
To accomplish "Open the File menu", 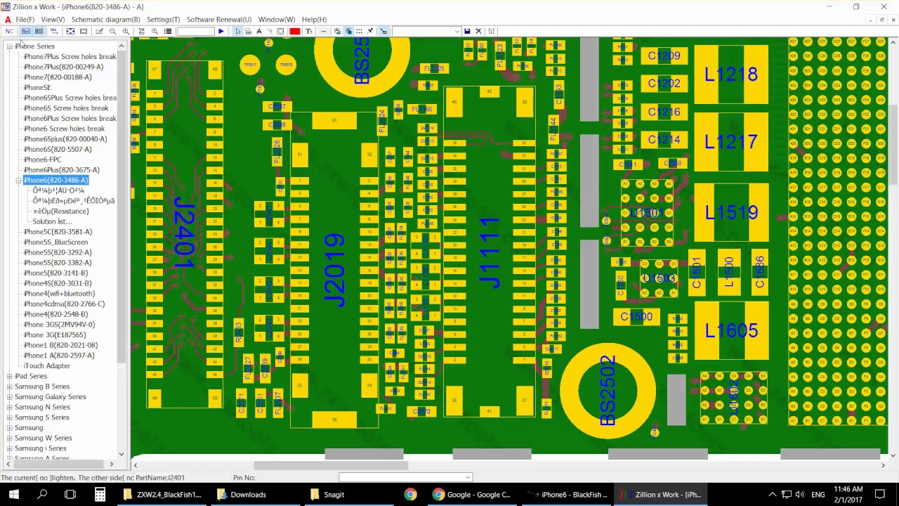I will click(x=25, y=20).
